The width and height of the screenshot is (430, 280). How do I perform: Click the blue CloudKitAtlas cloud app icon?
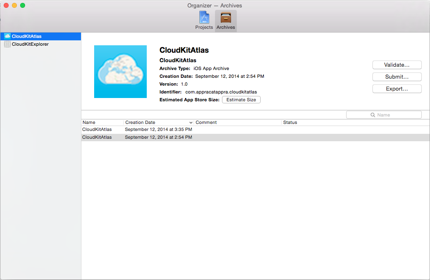pyautogui.click(x=120, y=72)
